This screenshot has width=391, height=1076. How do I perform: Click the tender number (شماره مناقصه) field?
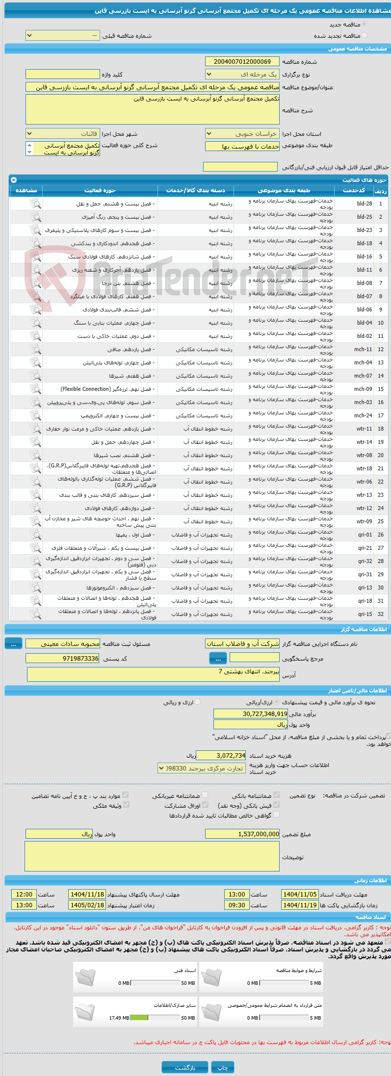242,62
